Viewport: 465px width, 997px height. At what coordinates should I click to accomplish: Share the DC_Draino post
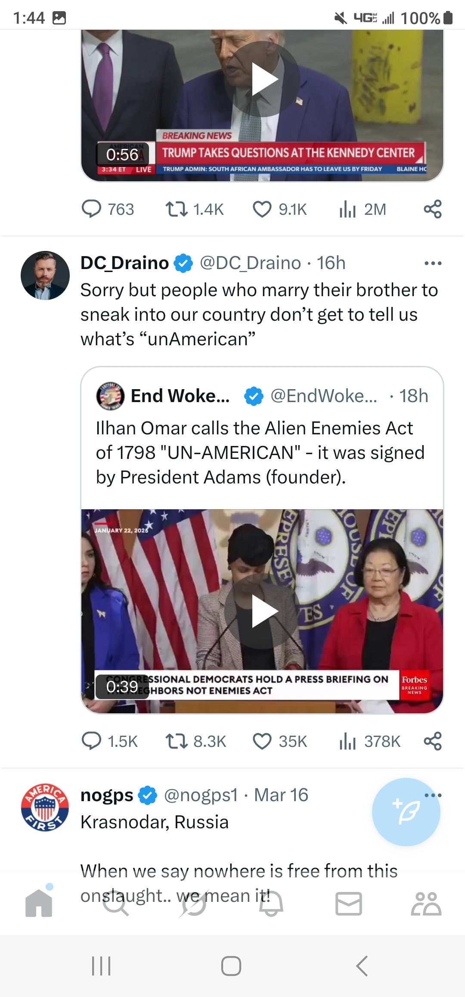click(432, 741)
